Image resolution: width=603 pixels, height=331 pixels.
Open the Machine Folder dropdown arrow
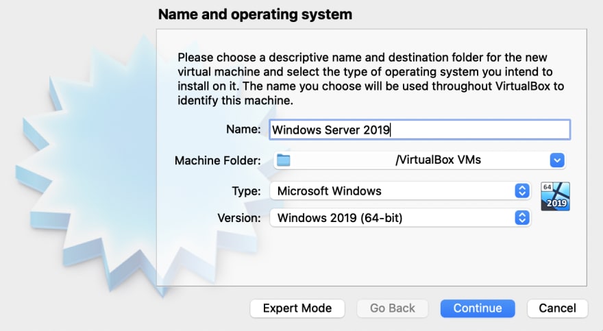coord(557,160)
